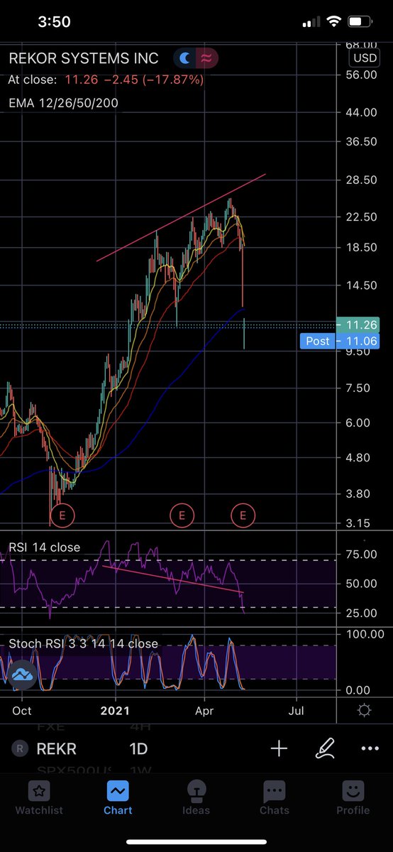Tap the Stoch RSI 3 3 14 14 close legend

[83, 644]
